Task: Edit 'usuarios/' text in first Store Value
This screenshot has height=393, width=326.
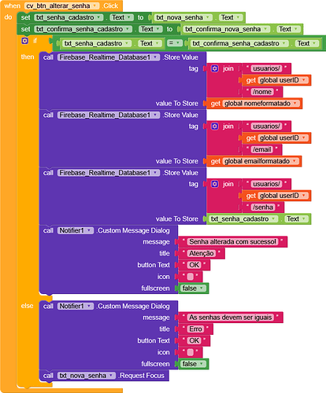Action: click(x=267, y=68)
